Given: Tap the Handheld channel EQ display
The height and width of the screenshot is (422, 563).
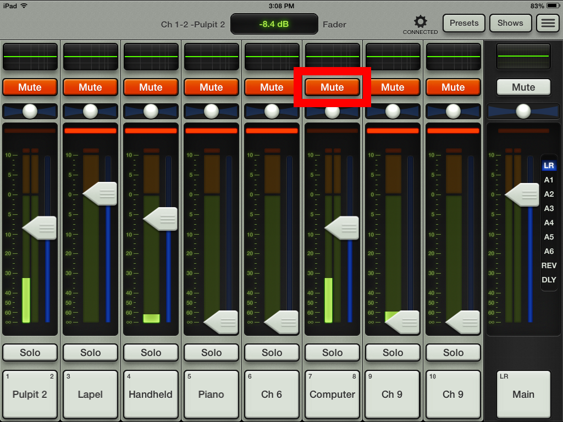Looking at the screenshot, I should coord(151,55).
